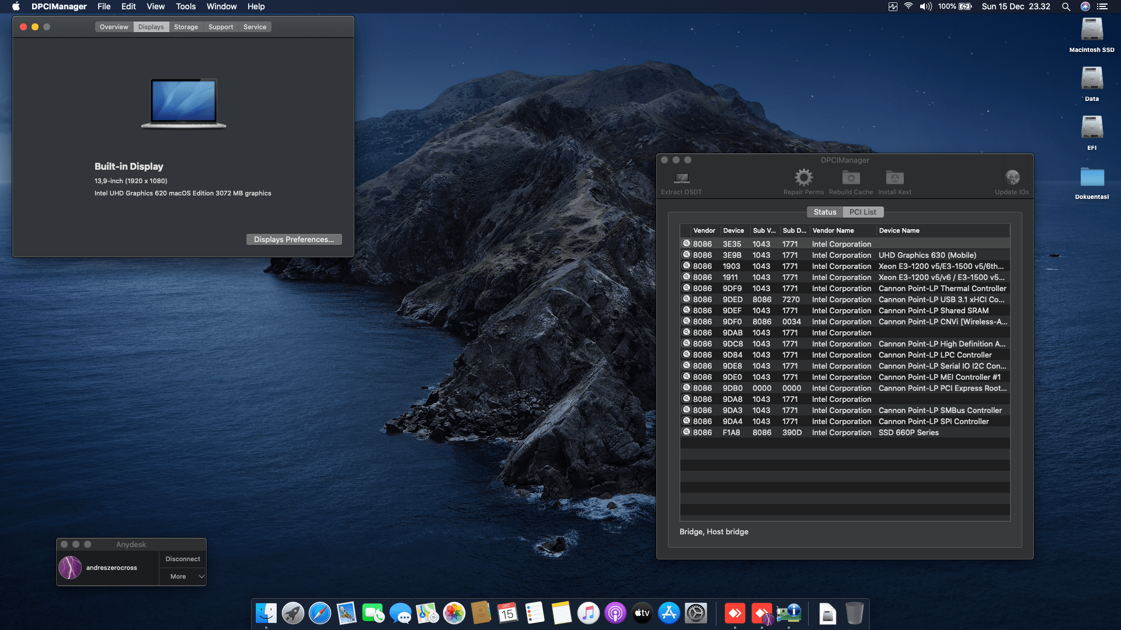Click the lookup icon on the 9DAB row
1121x630 pixels.
(x=687, y=332)
